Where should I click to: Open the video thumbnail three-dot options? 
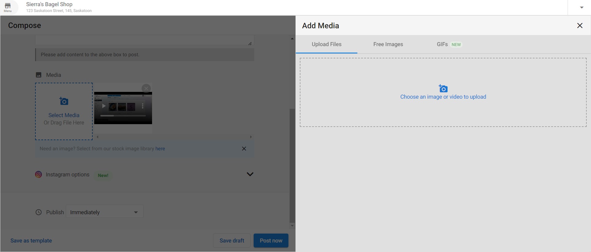coord(143,106)
